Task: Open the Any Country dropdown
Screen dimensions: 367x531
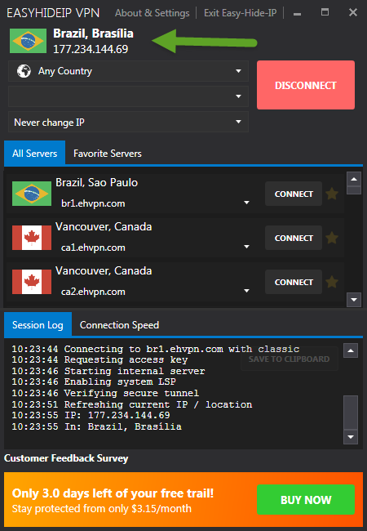Action: tap(128, 71)
